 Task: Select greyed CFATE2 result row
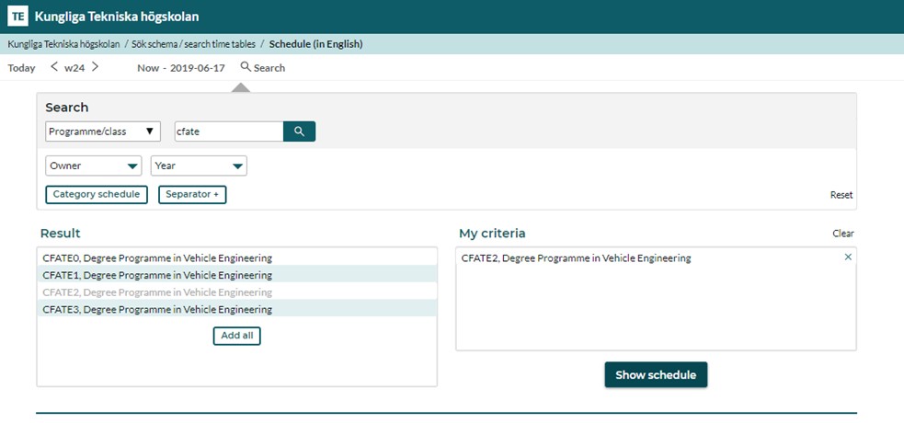coord(236,292)
